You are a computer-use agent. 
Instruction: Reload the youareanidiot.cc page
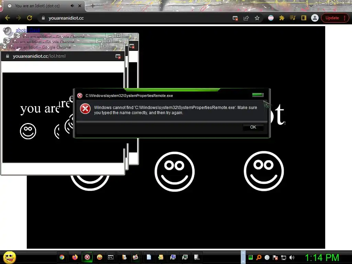click(30, 18)
